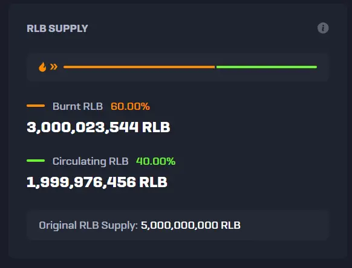The image size is (352, 268).
Task: Select the 5,000,000,000 RLB value
Action: (191, 225)
